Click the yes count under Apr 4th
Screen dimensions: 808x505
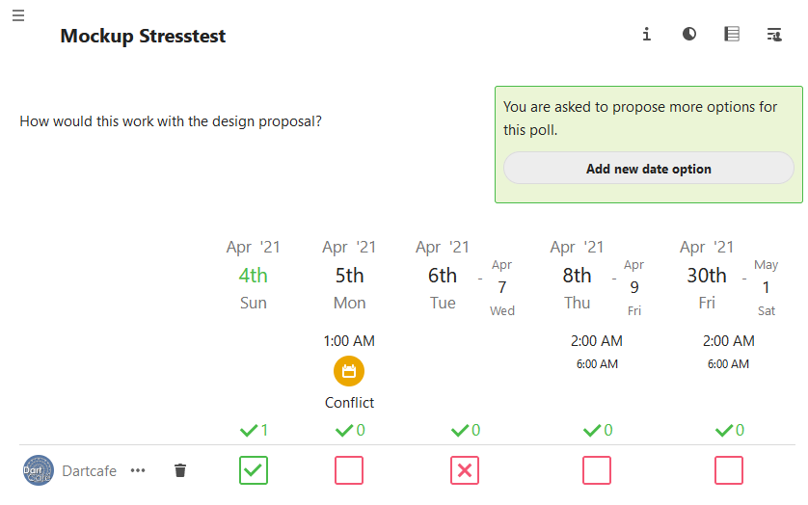pos(254,430)
